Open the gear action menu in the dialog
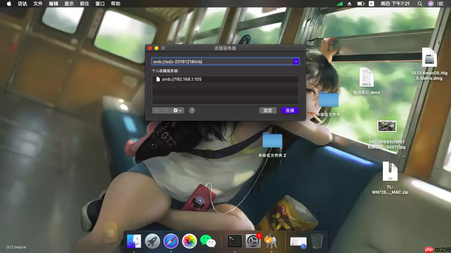Viewport: 451px width, 253px height. pyautogui.click(x=177, y=110)
